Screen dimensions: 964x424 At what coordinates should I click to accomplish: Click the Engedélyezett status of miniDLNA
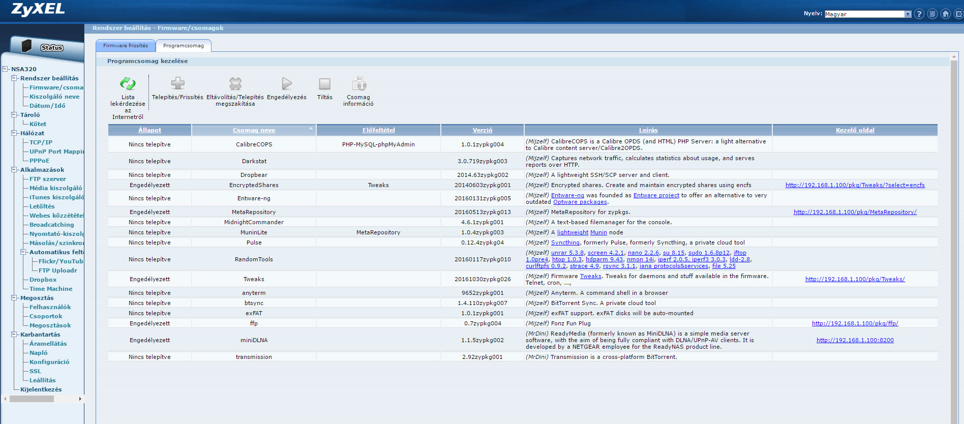click(150, 340)
